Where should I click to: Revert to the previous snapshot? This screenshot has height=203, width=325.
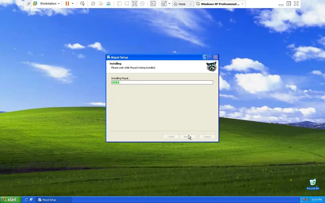(101, 4)
